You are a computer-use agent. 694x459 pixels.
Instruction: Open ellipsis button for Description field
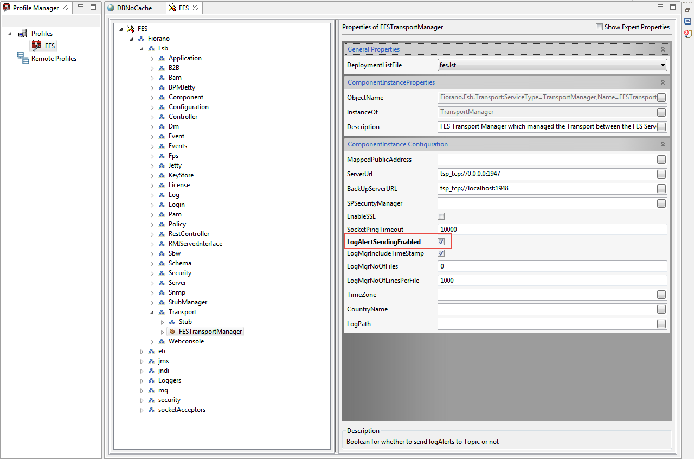pos(661,127)
